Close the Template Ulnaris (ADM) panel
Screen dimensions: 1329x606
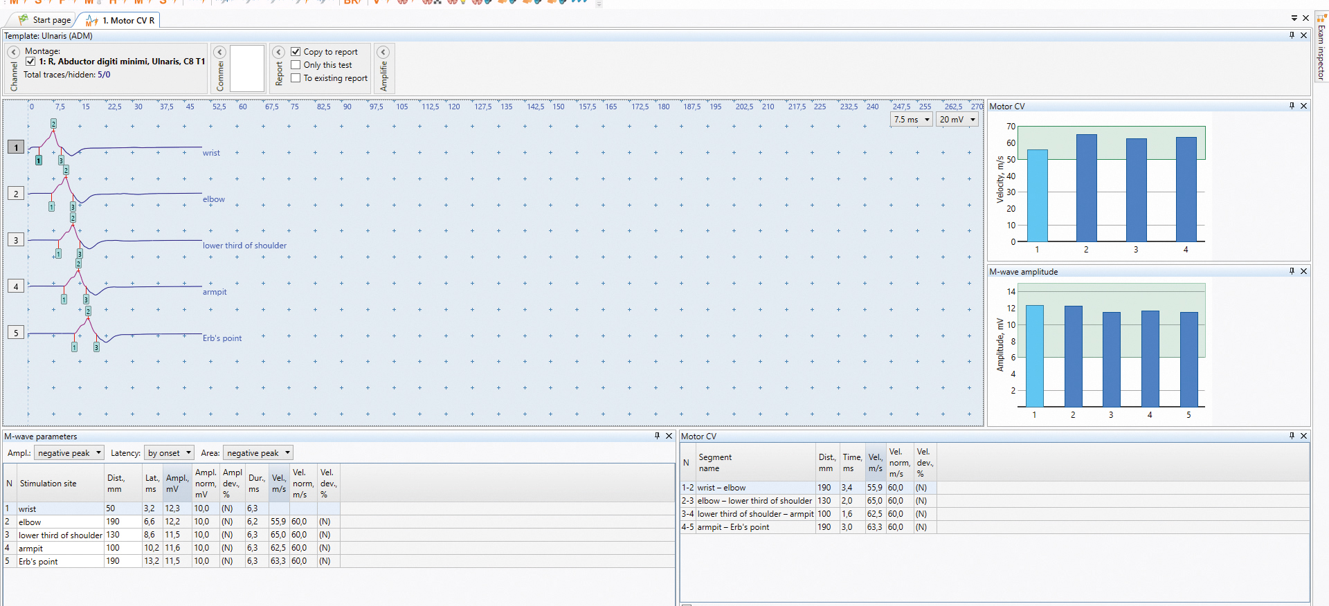click(x=1304, y=35)
